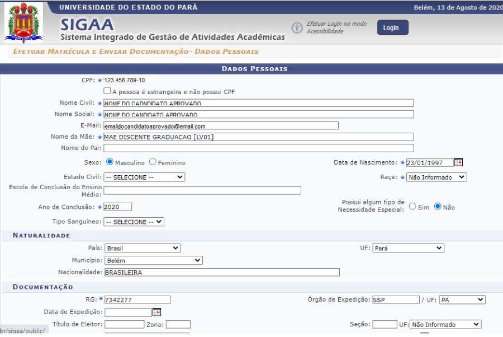
Task: Expand the Estado Civil dropdown
Action: [144, 177]
